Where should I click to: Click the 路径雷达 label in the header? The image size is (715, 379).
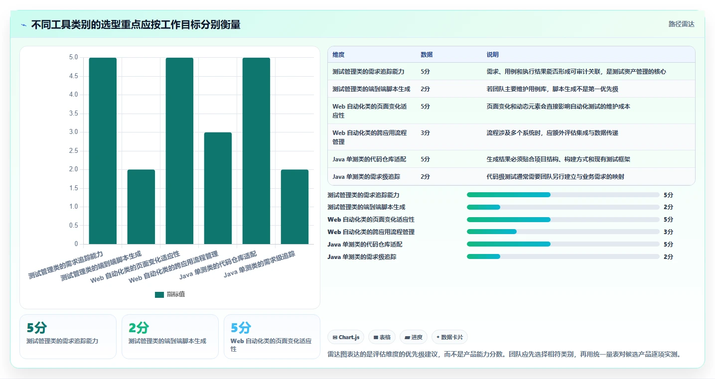click(x=681, y=24)
